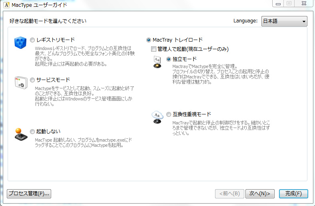Enable the 管理人で起動 checkbox
This screenshot has height=206, width=315.
154,49
